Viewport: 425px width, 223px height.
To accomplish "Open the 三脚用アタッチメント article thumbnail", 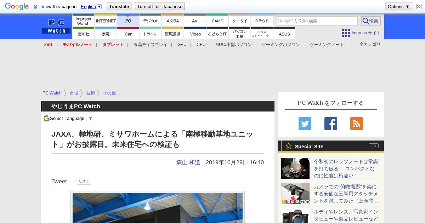I will (295, 194).
